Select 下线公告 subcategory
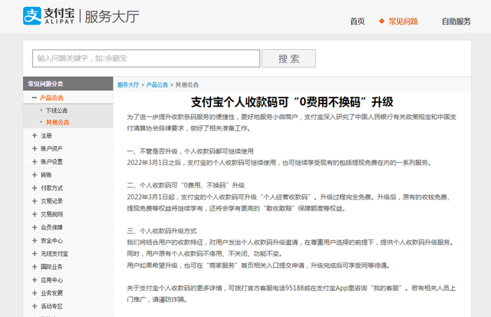The height and width of the screenshot is (317, 491). pyautogui.click(x=57, y=111)
